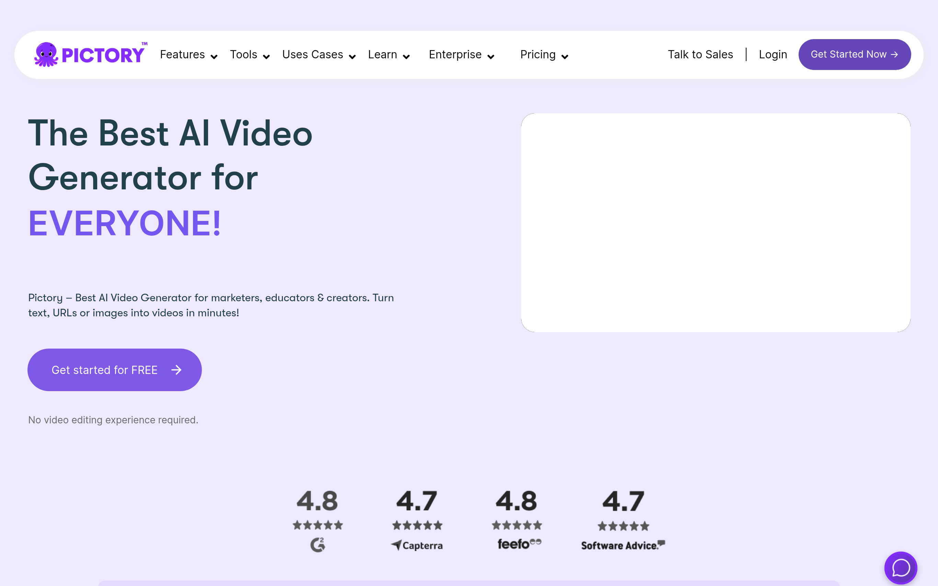The image size is (938, 586).
Task: Click the G2 five-star rating row
Action: 318,525
